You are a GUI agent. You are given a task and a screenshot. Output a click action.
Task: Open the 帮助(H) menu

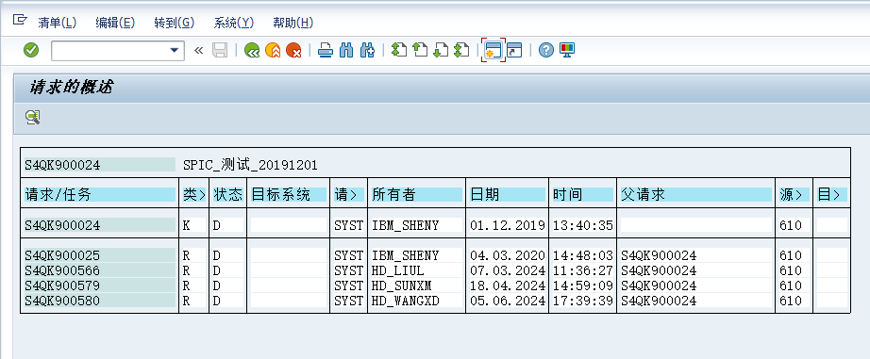[293, 23]
